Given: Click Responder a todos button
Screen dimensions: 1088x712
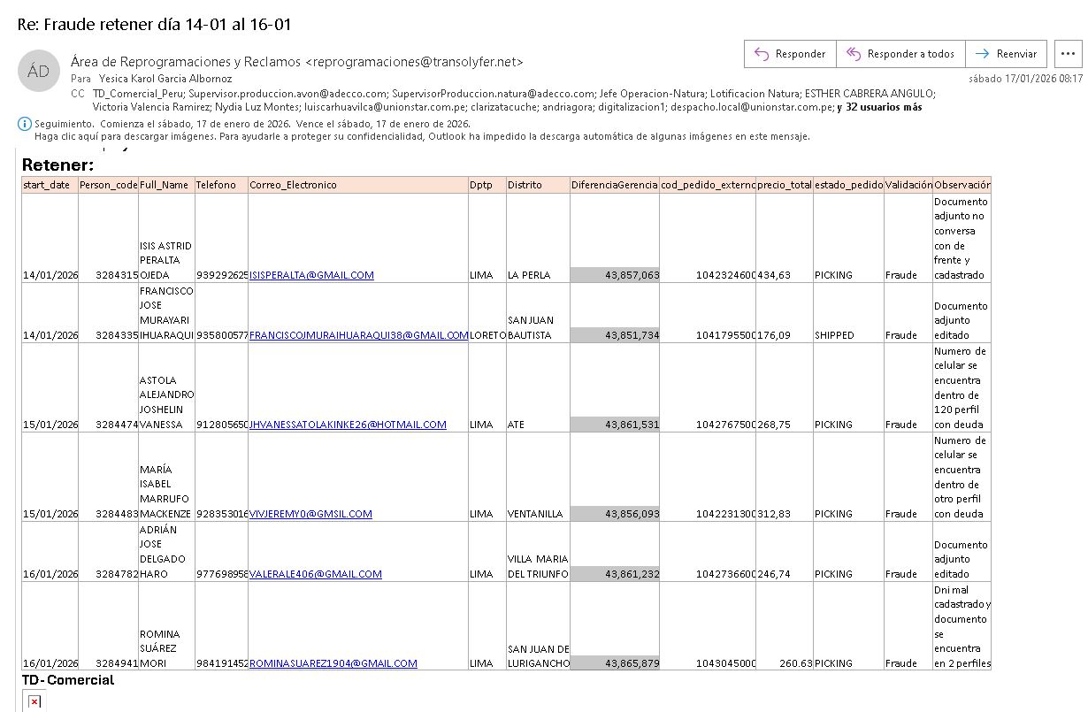Looking at the screenshot, I should click(x=900, y=54).
